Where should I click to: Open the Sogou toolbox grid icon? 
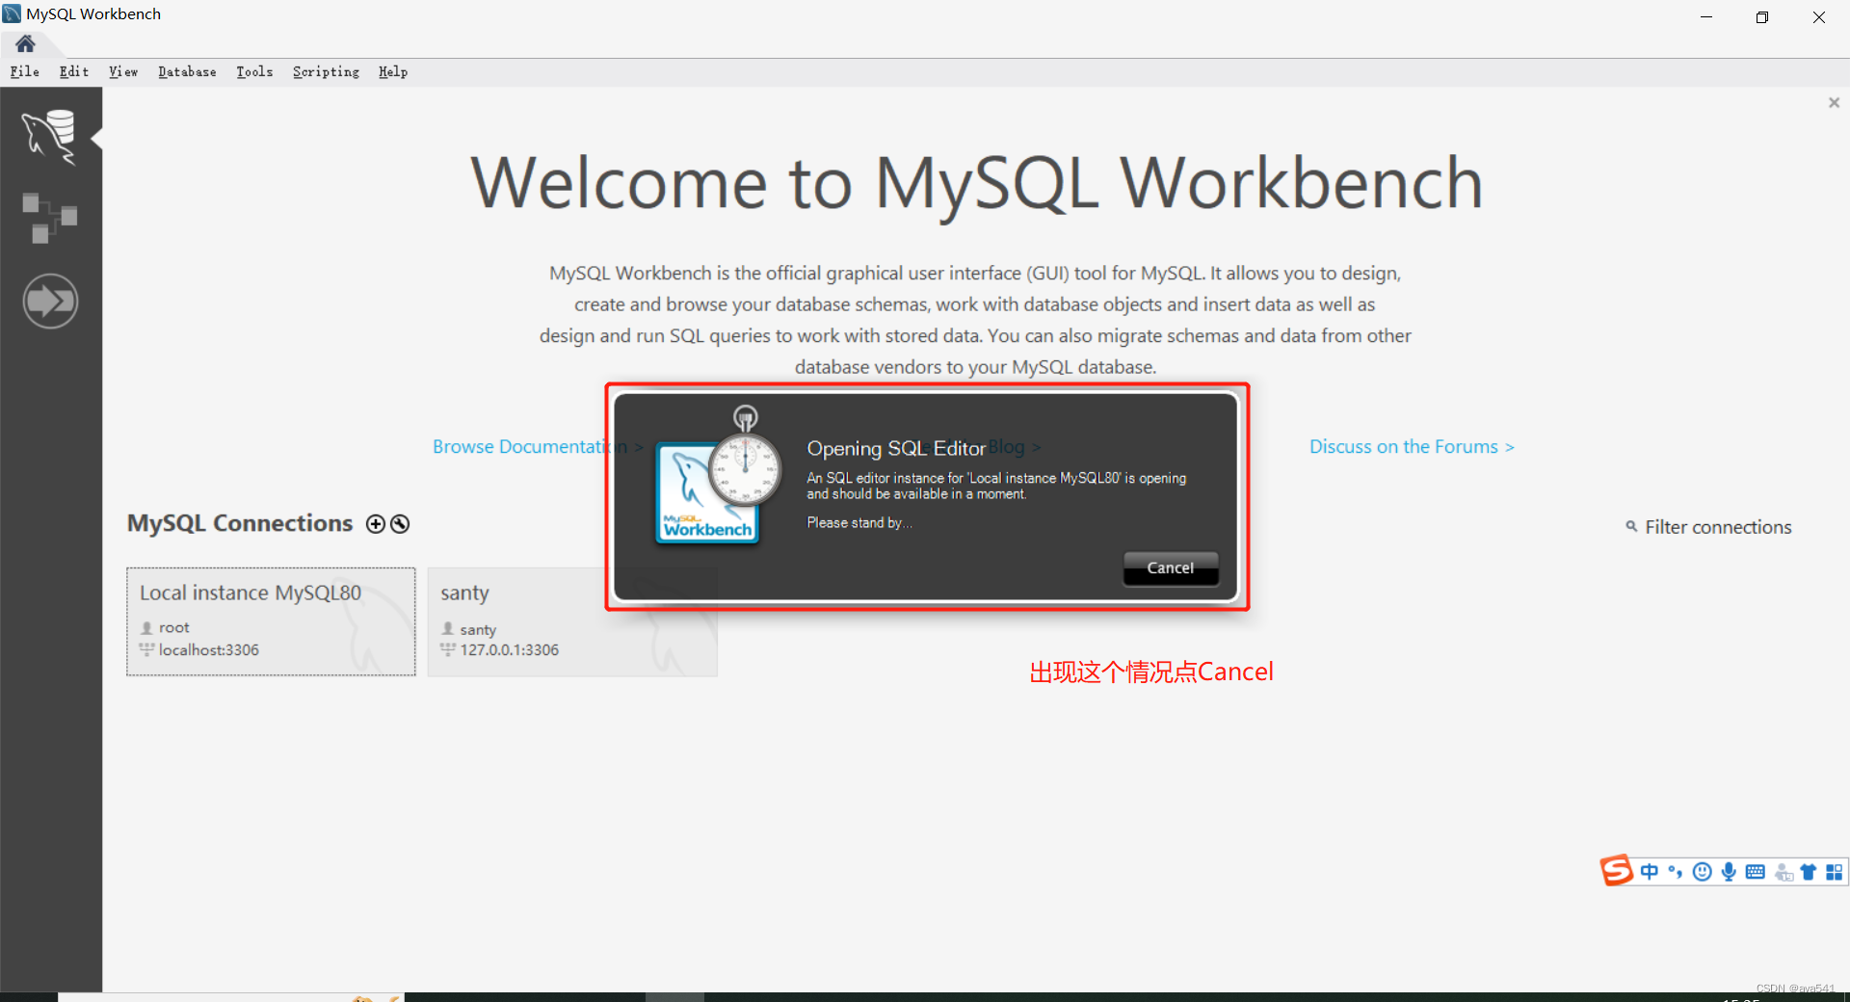1834,871
